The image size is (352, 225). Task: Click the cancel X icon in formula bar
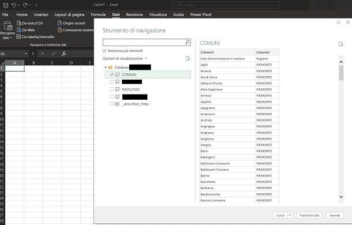pos(43,54)
